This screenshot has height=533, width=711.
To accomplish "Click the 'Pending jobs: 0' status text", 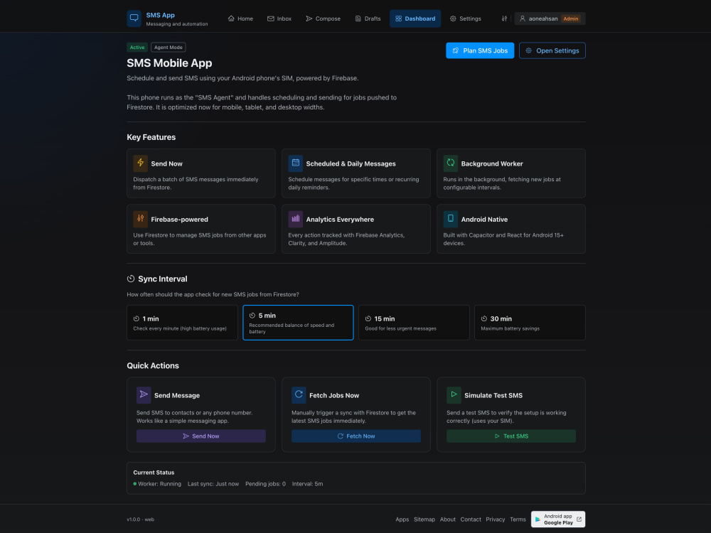I will point(266,483).
